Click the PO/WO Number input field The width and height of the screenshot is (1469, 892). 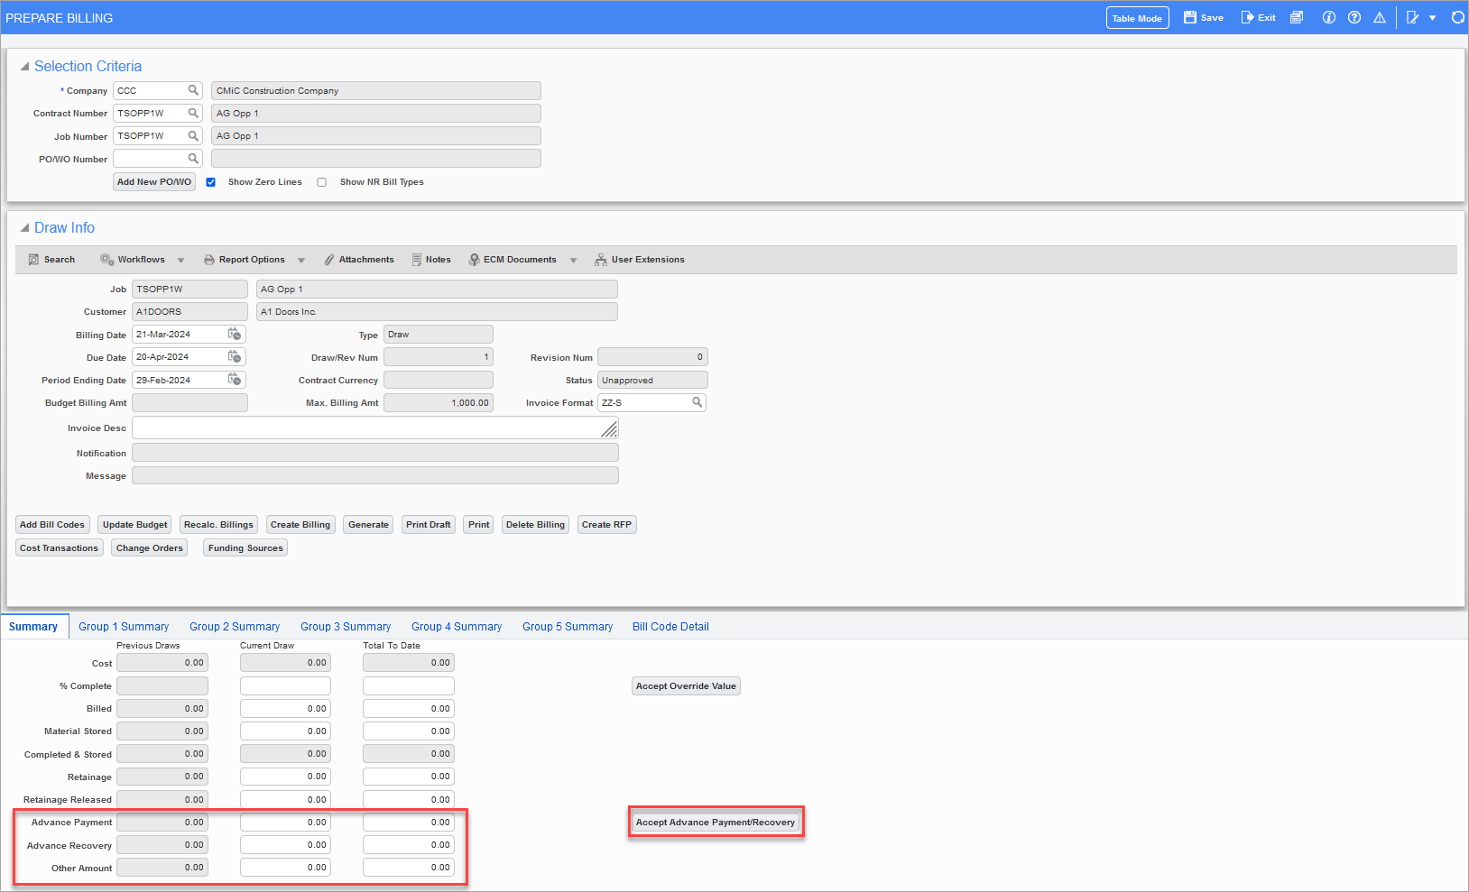point(158,159)
